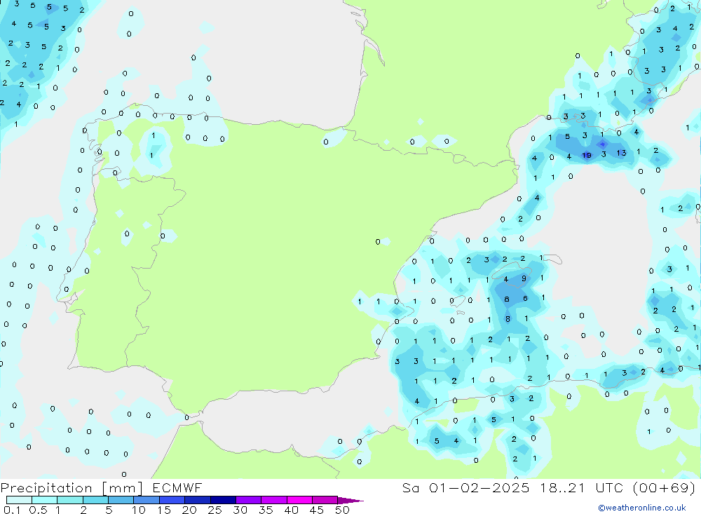The image size is (701, 514).
Task: Select the 20–25 mm legend color swatch
Action: pos(197,500)
